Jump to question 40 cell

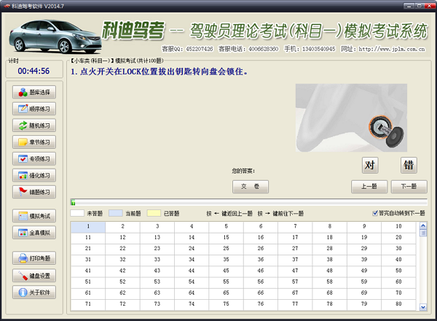(398, 260)
